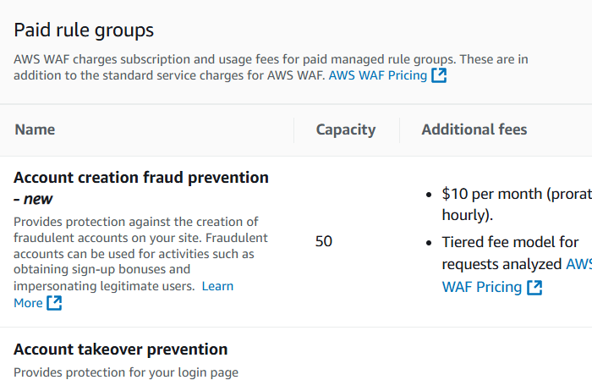Click the divider between Capacity and Additional fees
Screen dimensions: 592x380
tap(399, 129)
